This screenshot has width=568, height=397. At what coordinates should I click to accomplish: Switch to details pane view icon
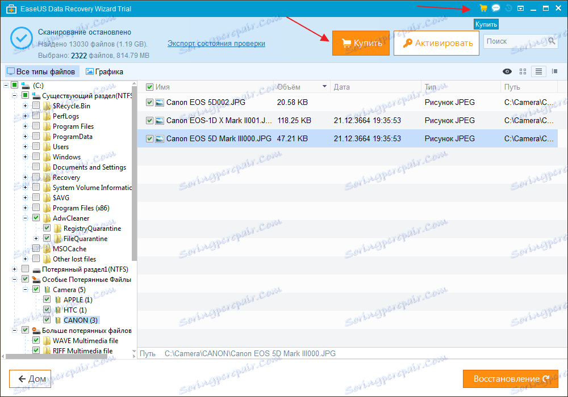pyautogui.click(x=554, y=71)
